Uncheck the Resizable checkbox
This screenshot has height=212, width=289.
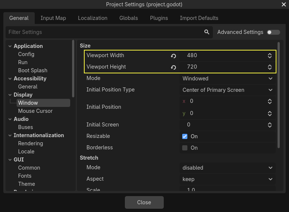click(x=185, y=136)
